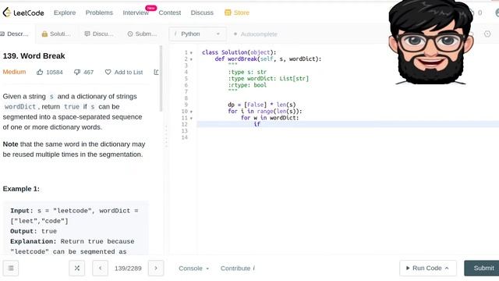499x281 pixels.
Task: Collapse code fold arrow on line 11
Action: (x=191, y=118)
